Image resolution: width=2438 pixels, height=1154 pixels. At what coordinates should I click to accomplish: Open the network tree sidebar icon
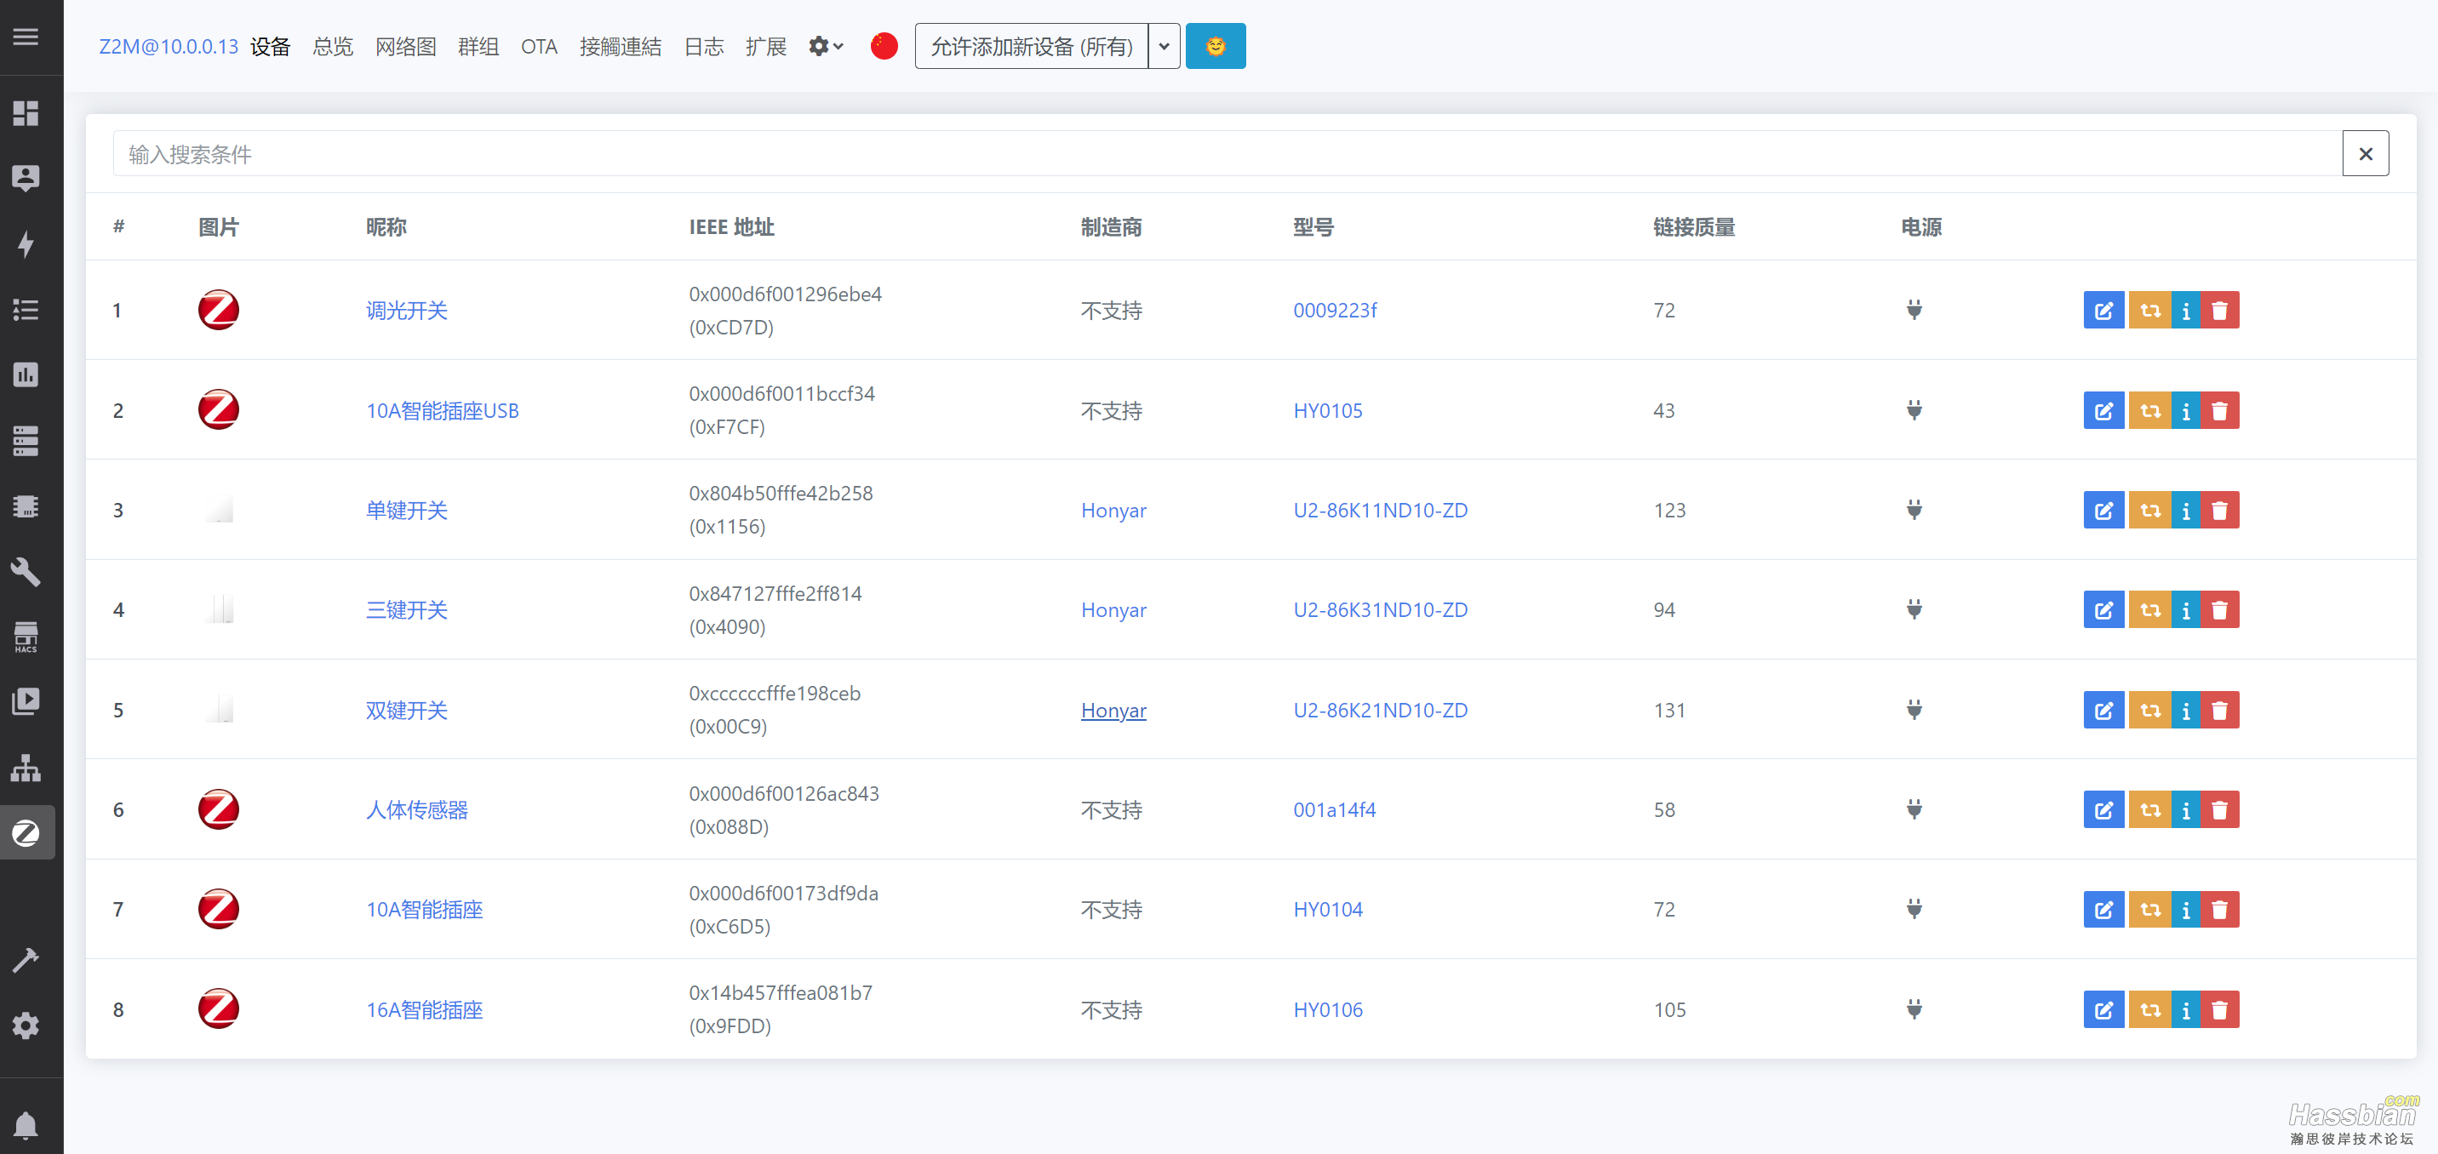[x=26, y=767]
